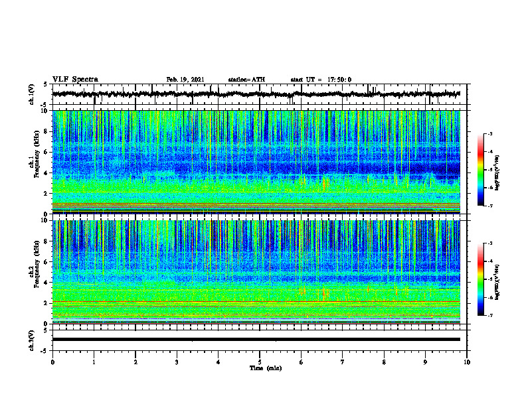Click the "start UT = 17:50:0" header text
The image size is (526, 406).
pos(321,80)
